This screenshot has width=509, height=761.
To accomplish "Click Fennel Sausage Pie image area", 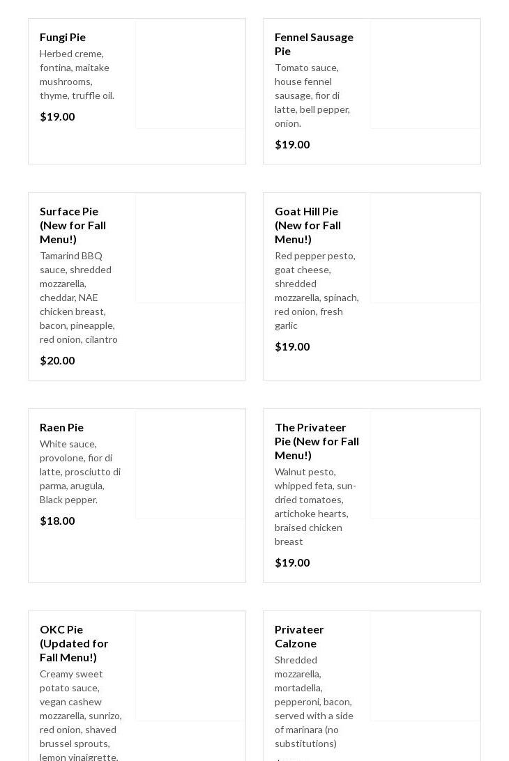I will click(x=425, y=74).
